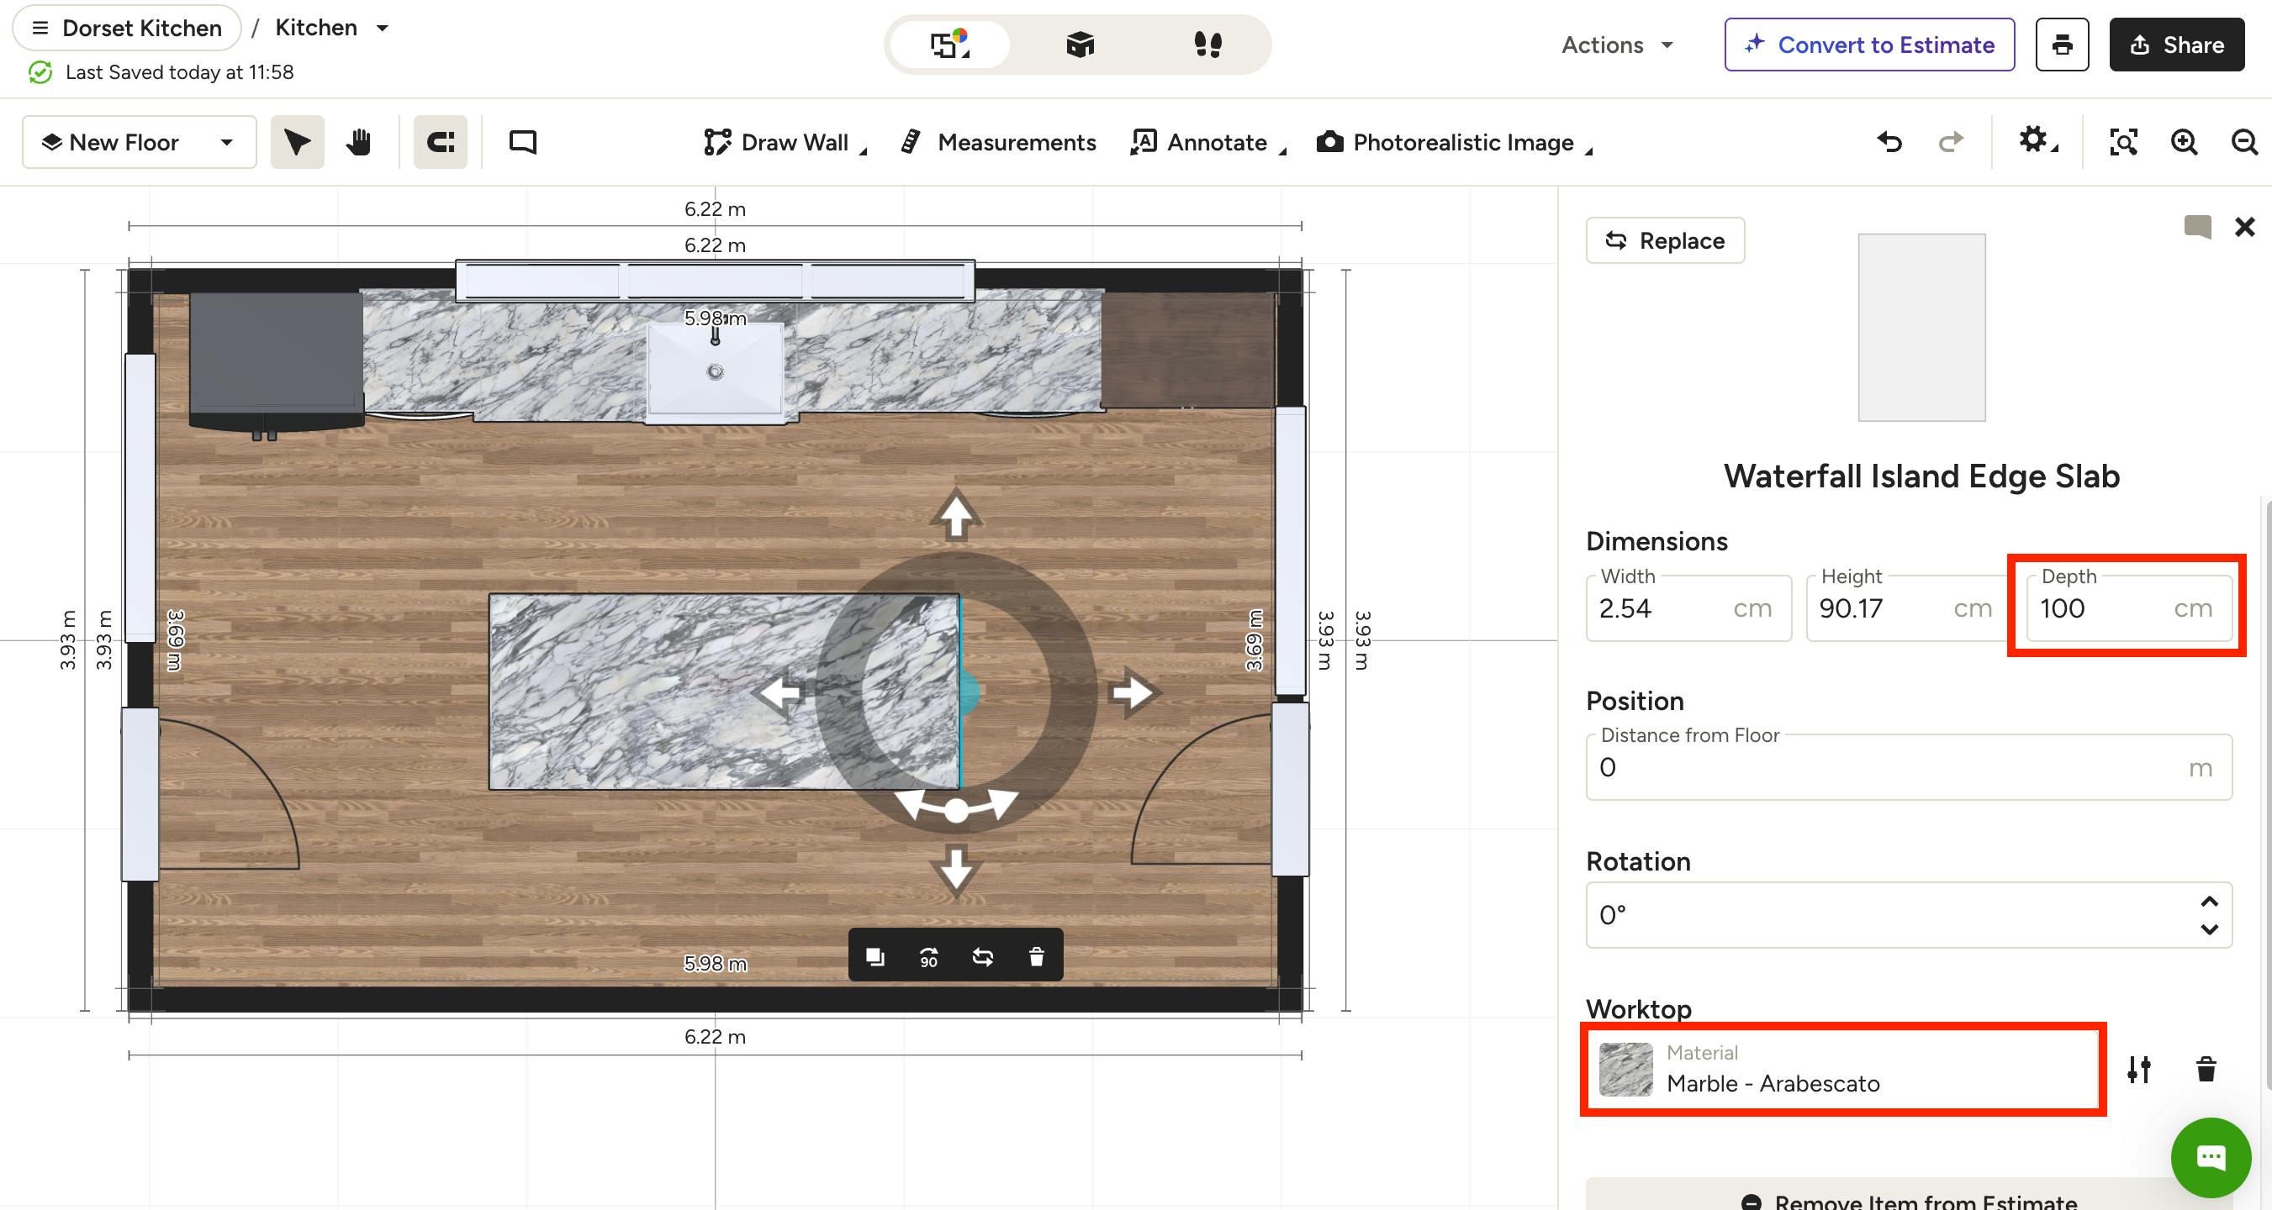Toggle the magnet snapping tool

coord(440,142)
